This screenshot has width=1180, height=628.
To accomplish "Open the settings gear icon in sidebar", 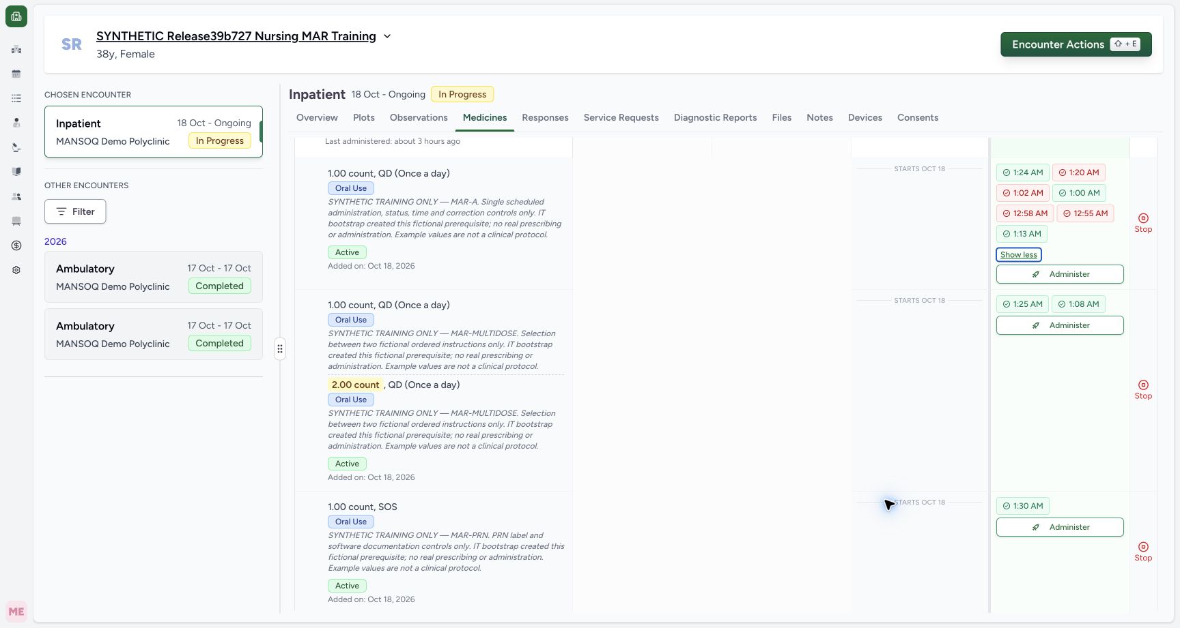I will [16, 270].
